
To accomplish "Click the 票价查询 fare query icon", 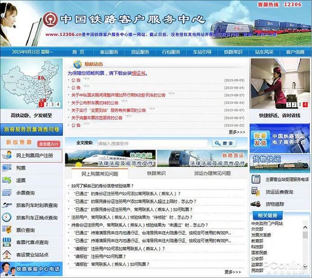I will (x=7, y=230).
